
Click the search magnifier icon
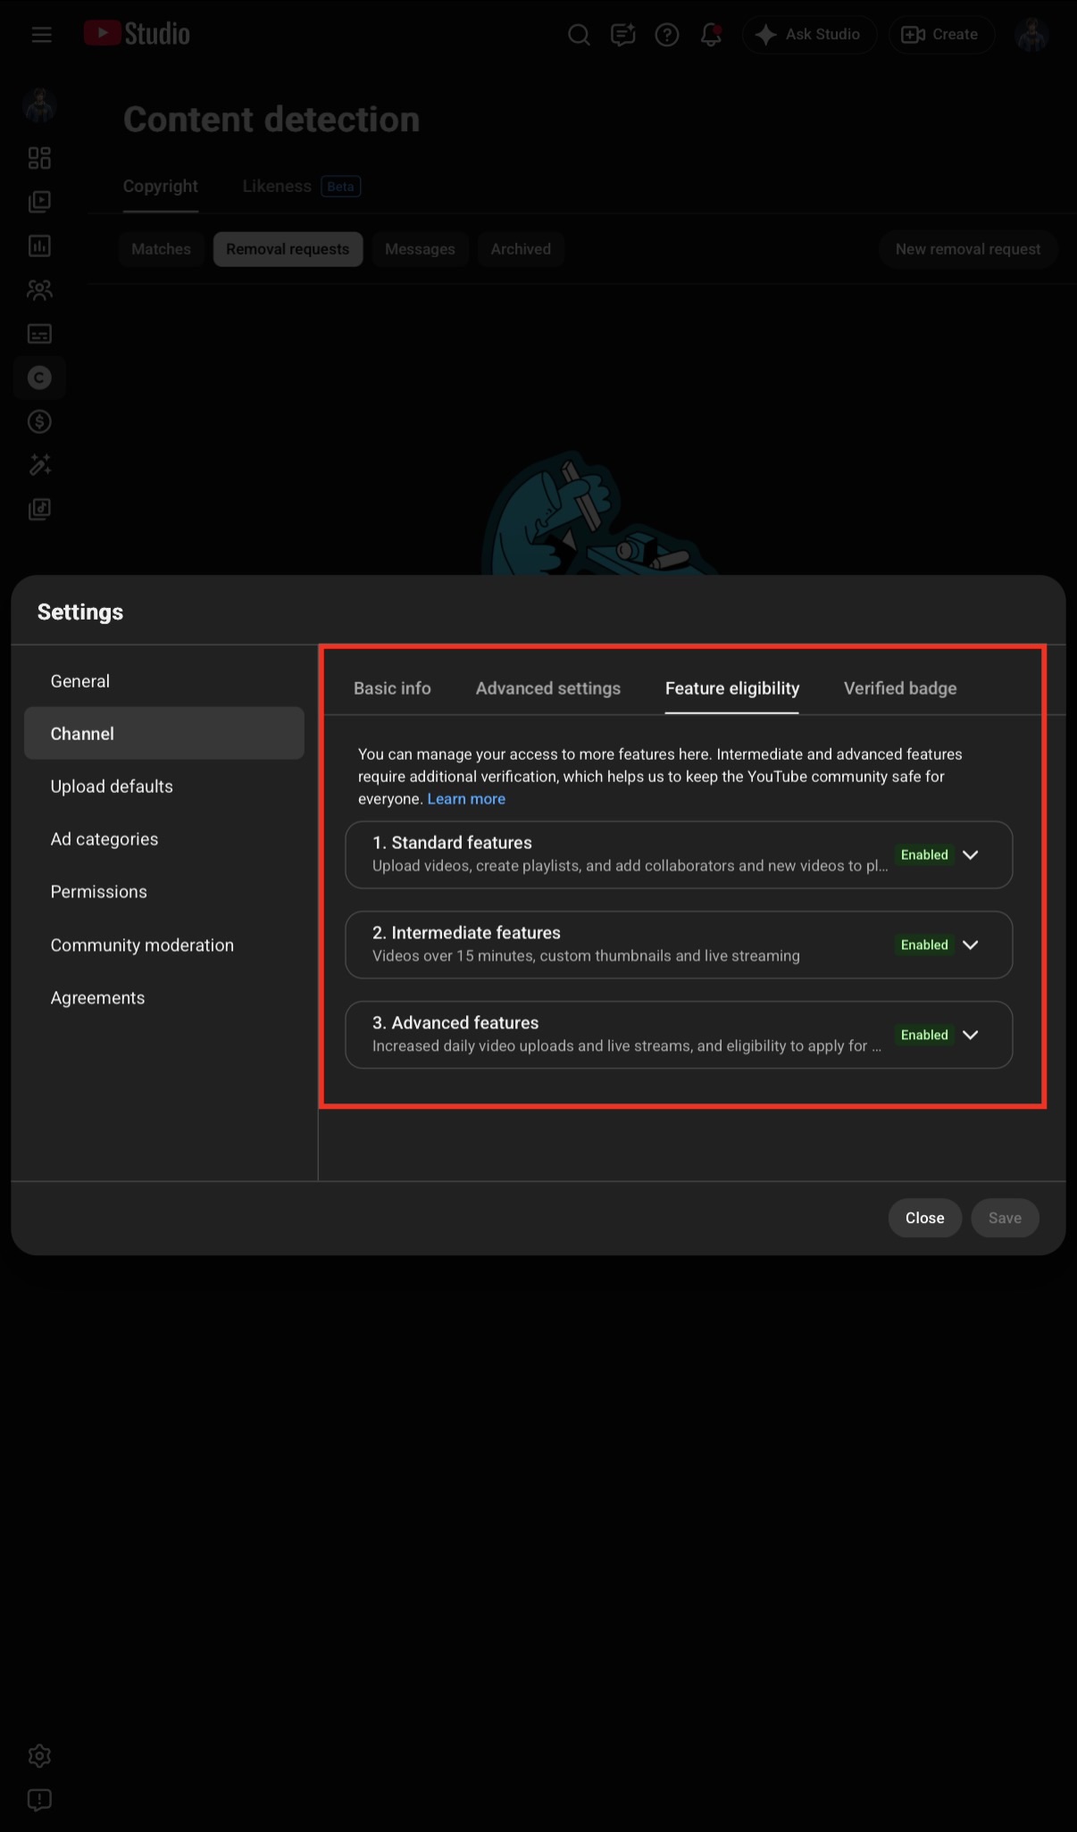click(579, 35)
